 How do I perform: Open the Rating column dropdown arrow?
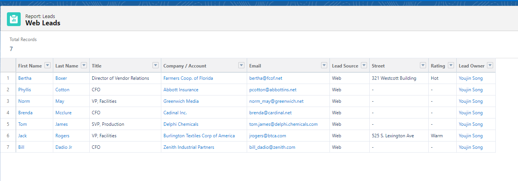pos(451,65)
